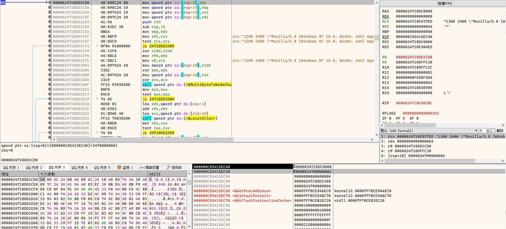Screen dimensions: 506x229
Task: Switch to the 内存 4 dump tab
Action: [79, 167]
